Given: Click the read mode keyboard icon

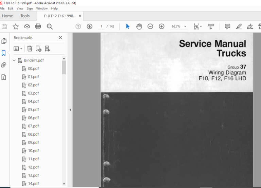Looking at the screenshot, I should [x=211, y=26].
